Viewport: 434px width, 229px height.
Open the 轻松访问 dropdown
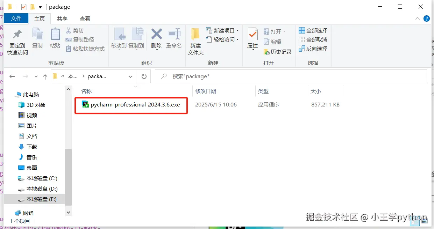(222, 39)
